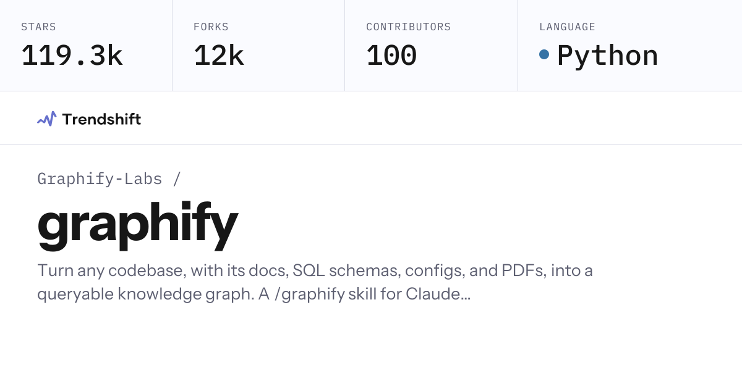This screenshot has width=742, height=389.
Task: Click the 12k forks count
Action: click(219, 56)
